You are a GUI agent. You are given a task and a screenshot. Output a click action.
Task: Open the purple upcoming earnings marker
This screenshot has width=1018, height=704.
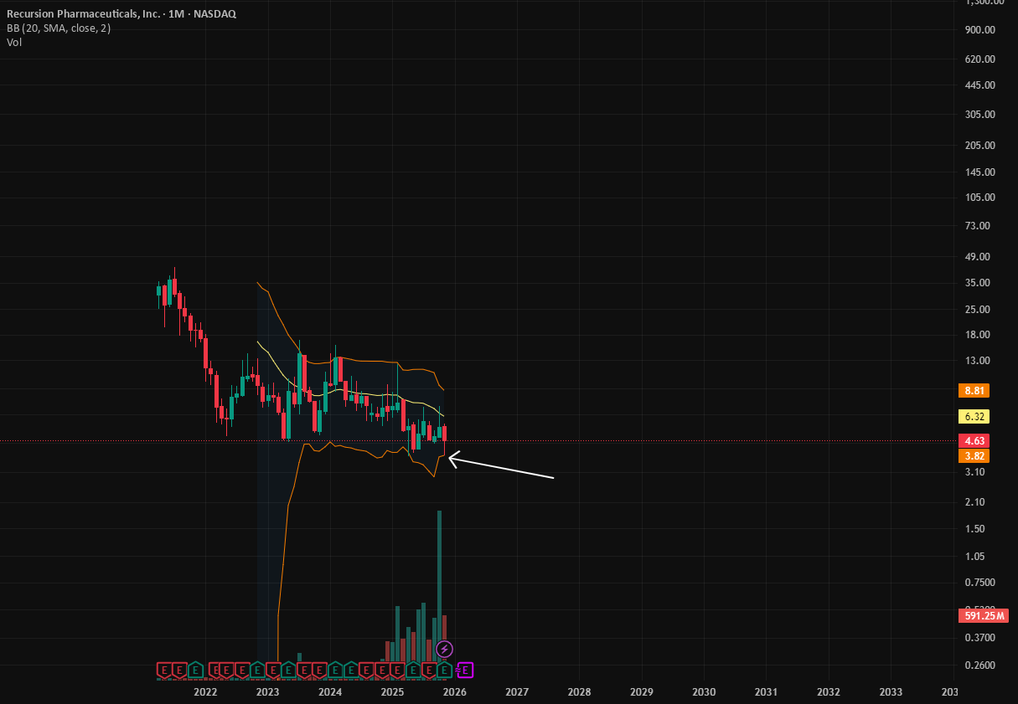click(468, 670)
